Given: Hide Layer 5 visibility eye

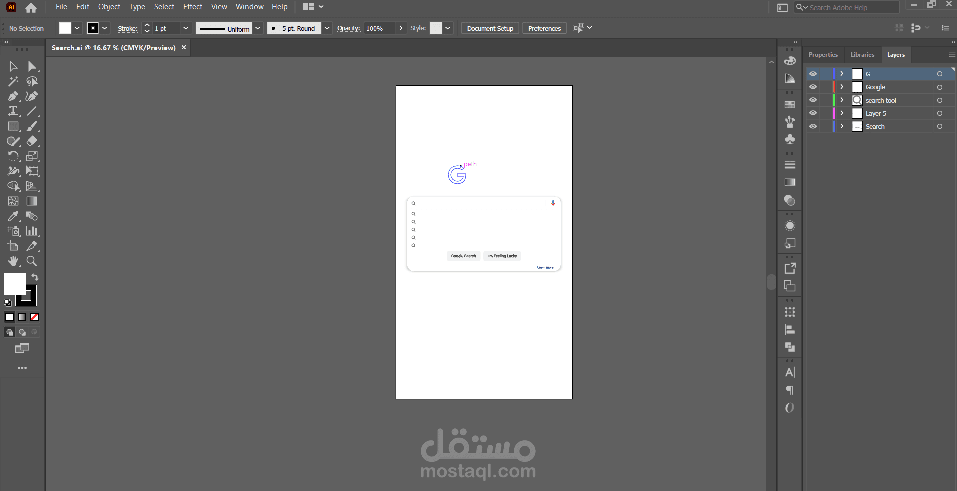Looking at the screenshot, I should click(x=813, y=113).
